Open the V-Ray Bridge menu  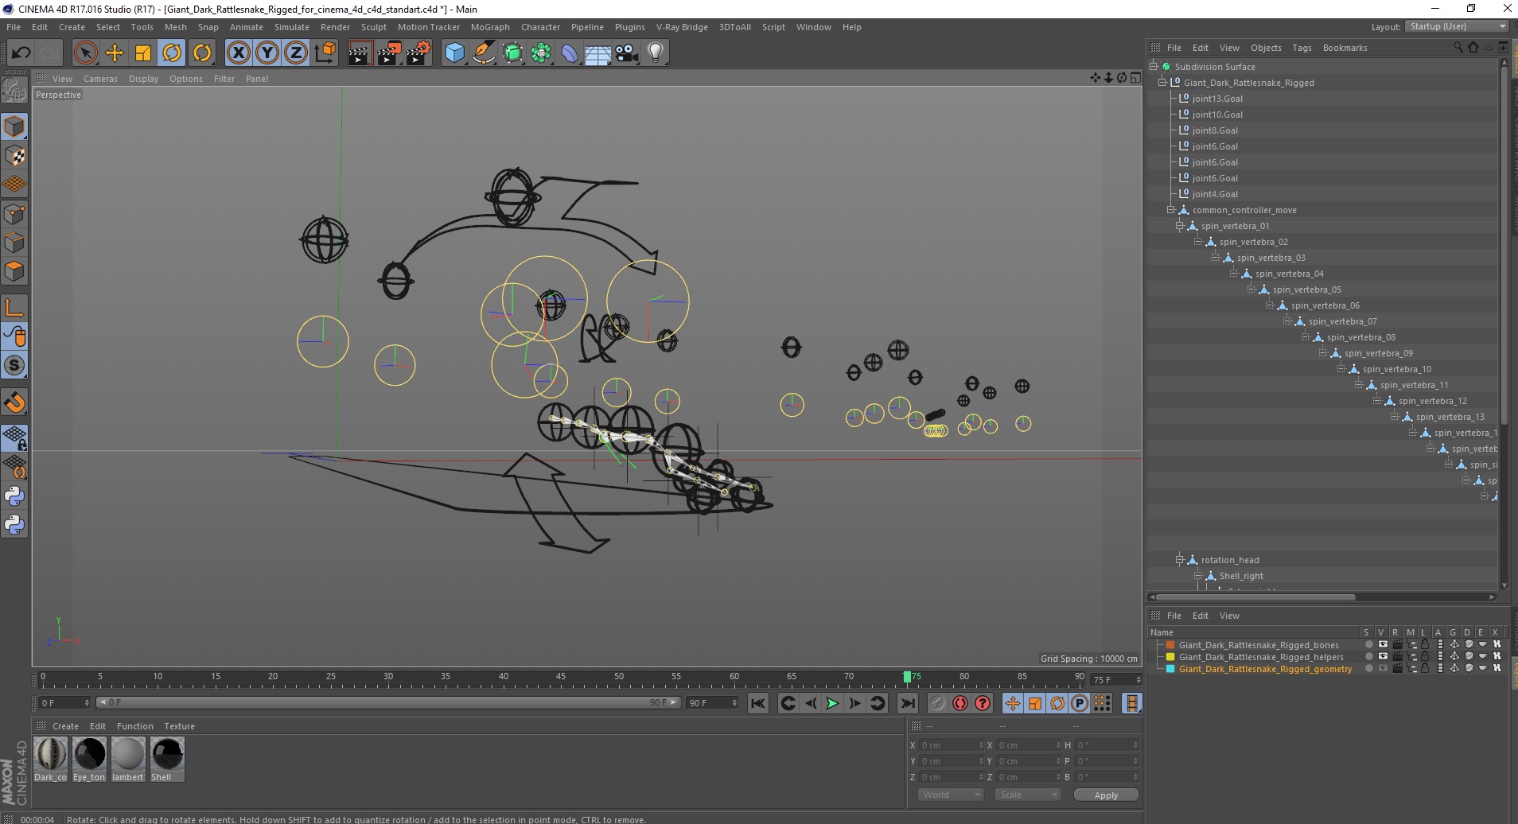tap(682, 27)
